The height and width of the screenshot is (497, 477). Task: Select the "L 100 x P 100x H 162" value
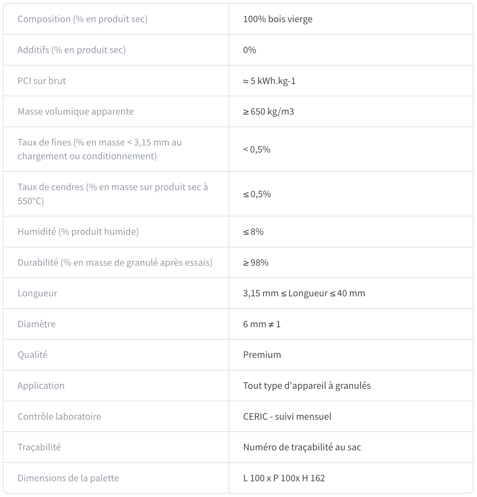pos(284,478)
